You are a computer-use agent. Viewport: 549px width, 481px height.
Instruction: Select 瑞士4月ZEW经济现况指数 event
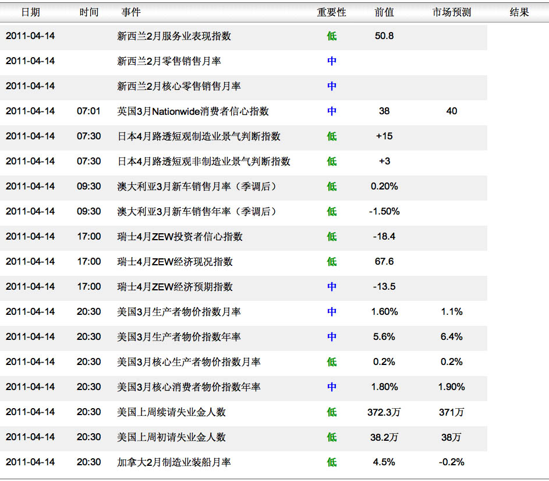[x=175, y=262]
